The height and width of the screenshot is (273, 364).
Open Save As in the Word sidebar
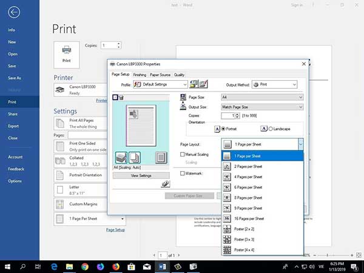[15, 78]
